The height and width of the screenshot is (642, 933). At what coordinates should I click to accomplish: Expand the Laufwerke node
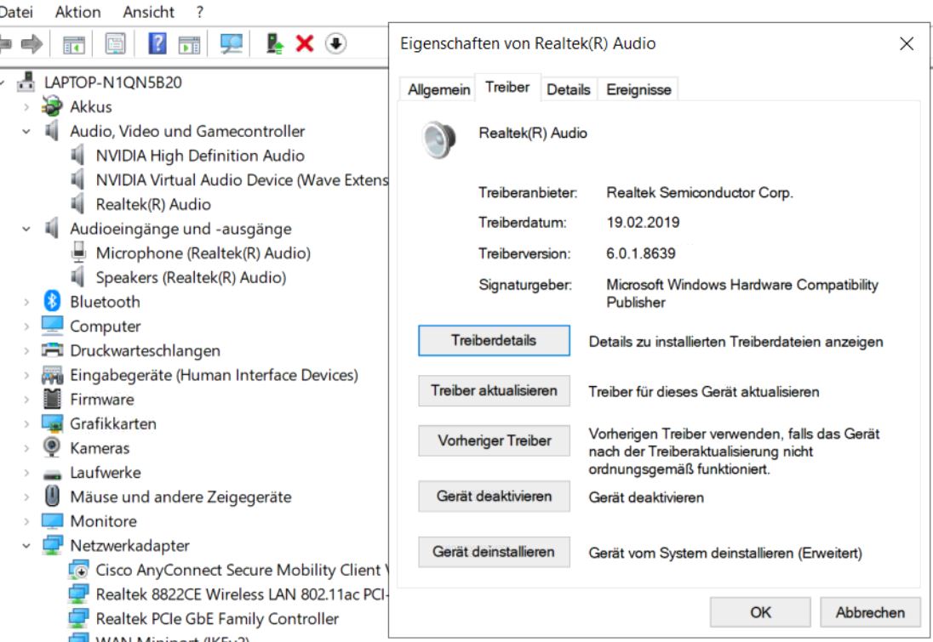point(26,473)
